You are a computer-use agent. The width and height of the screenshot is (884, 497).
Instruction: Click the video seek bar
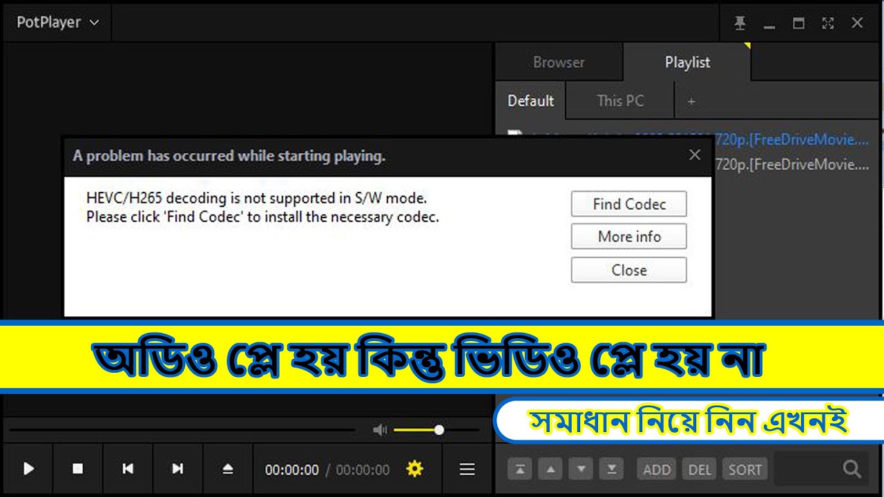point(182,430)
